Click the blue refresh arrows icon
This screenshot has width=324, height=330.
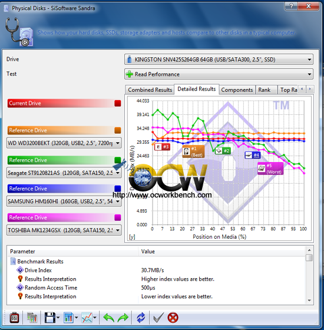click(141, 318)
